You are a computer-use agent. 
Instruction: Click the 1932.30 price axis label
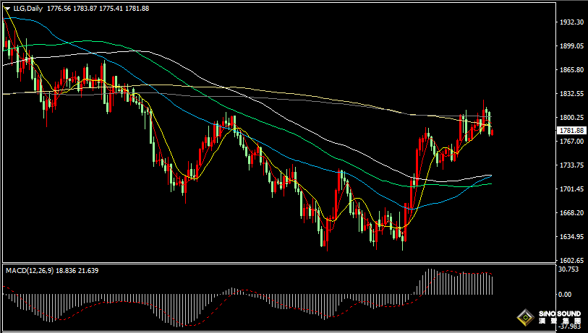point(572,22)
